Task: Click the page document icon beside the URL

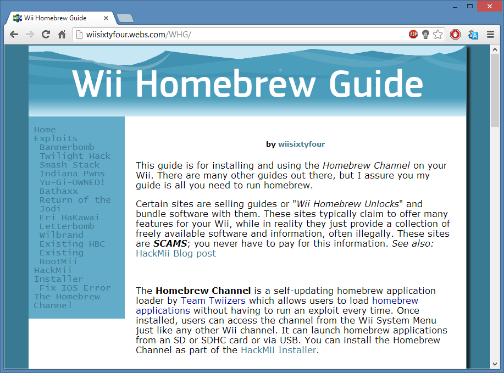Action: pos(79,35)
